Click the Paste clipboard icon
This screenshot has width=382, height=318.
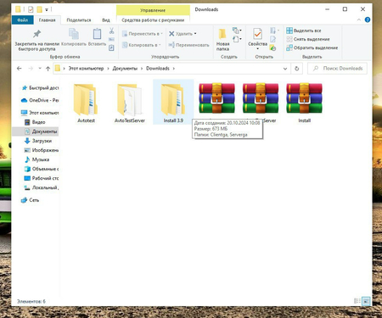coord(97,34)
